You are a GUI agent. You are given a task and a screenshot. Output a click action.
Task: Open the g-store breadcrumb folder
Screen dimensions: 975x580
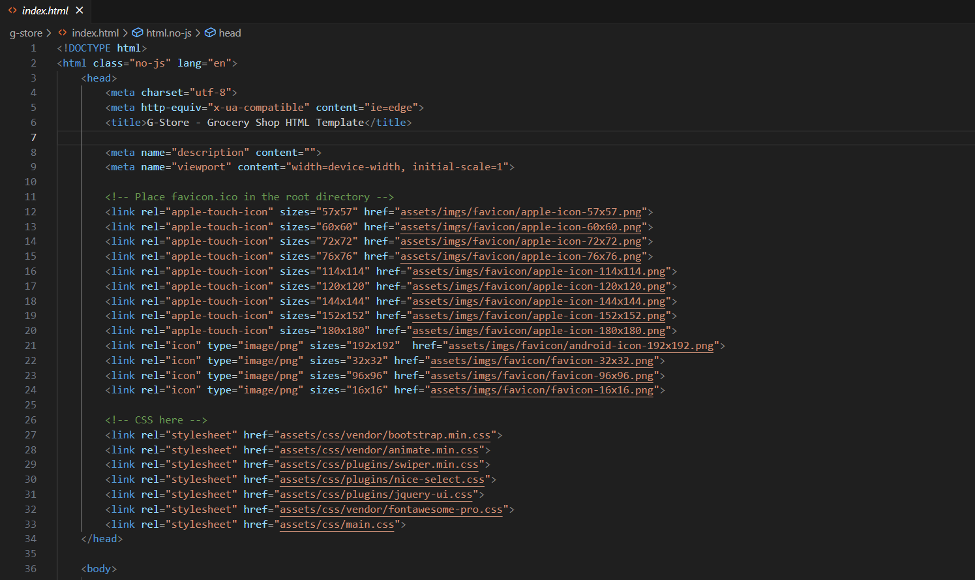(25, 33)
